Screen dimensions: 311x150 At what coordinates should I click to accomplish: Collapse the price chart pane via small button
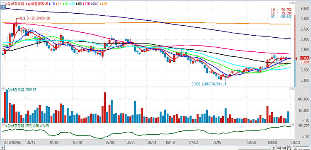tap(290, 3)
